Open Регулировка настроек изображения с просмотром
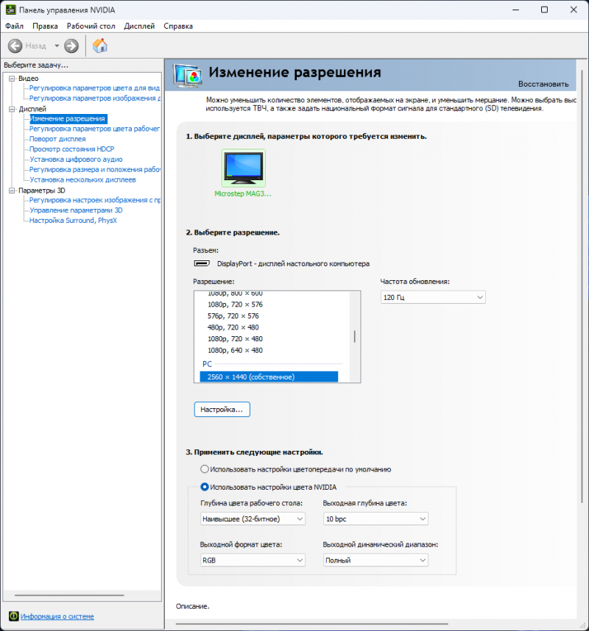Viewport: 589px width, 631px height. [x=95, y=200]
